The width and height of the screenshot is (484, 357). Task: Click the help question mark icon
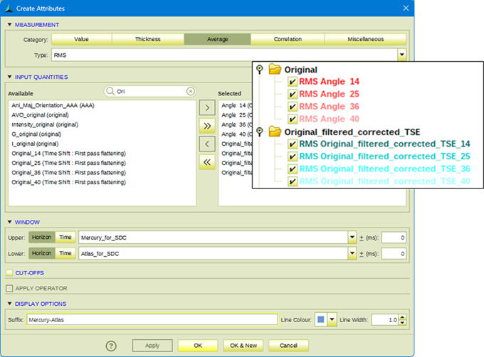(111, 346)
